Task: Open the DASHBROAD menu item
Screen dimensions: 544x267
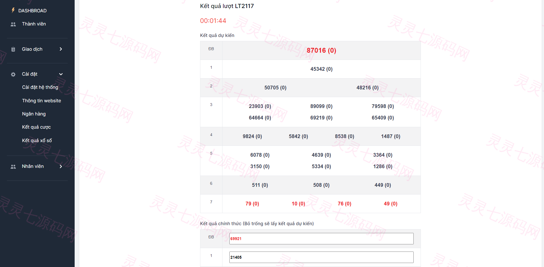Action: [x=32, y=11]
